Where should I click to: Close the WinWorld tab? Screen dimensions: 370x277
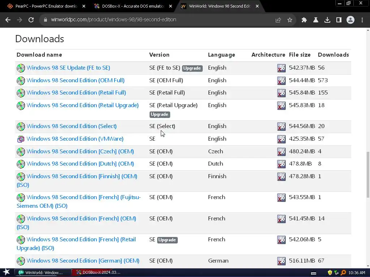257,6
